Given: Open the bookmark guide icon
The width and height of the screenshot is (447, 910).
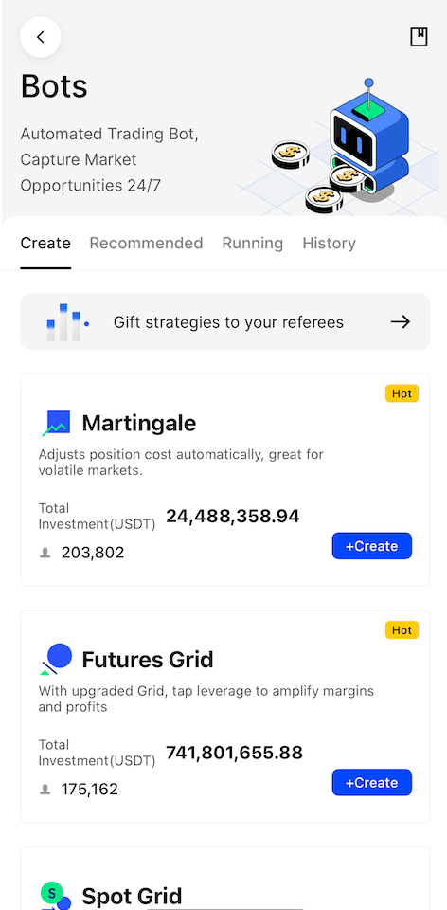Looking at the screenshot, I should coord(419,37).
